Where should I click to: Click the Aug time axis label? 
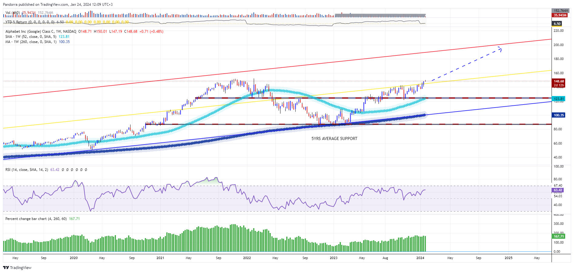(385, 258)
